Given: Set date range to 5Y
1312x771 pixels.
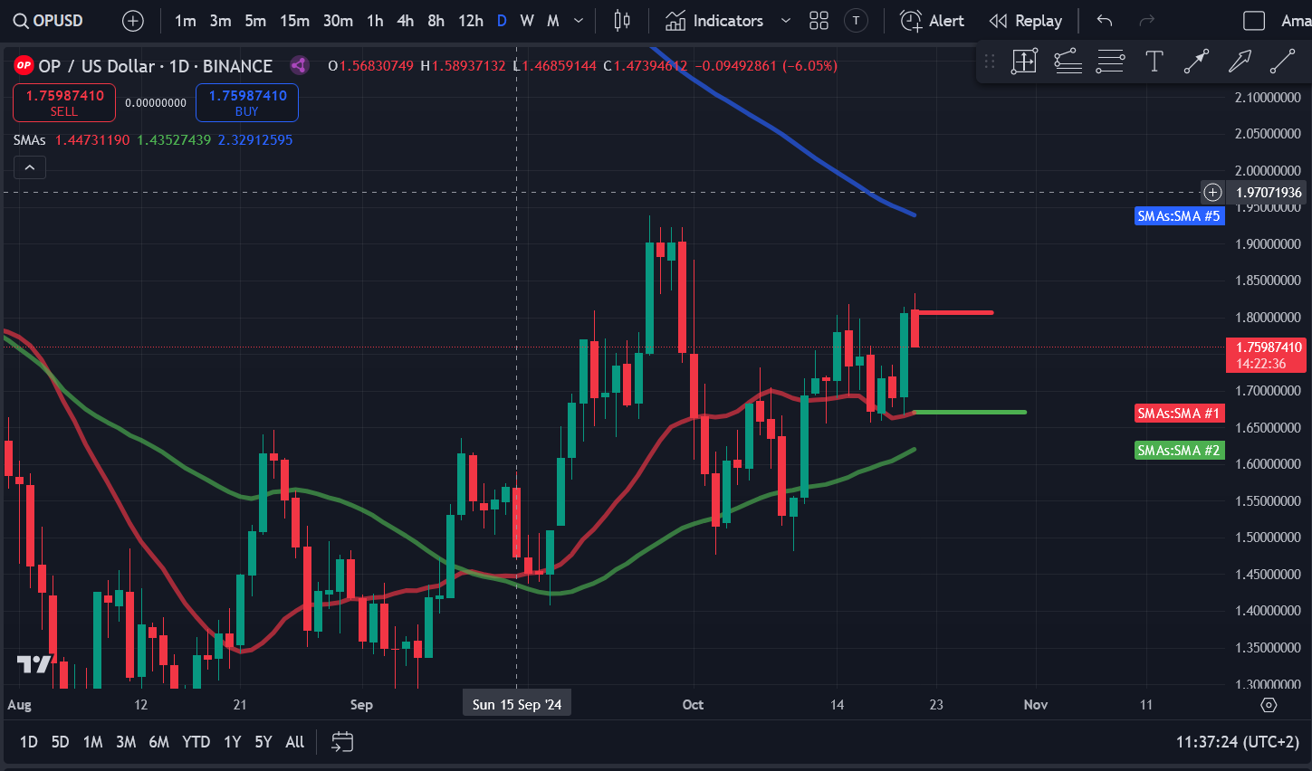Looking at the screenshot, I should [263, 742].
